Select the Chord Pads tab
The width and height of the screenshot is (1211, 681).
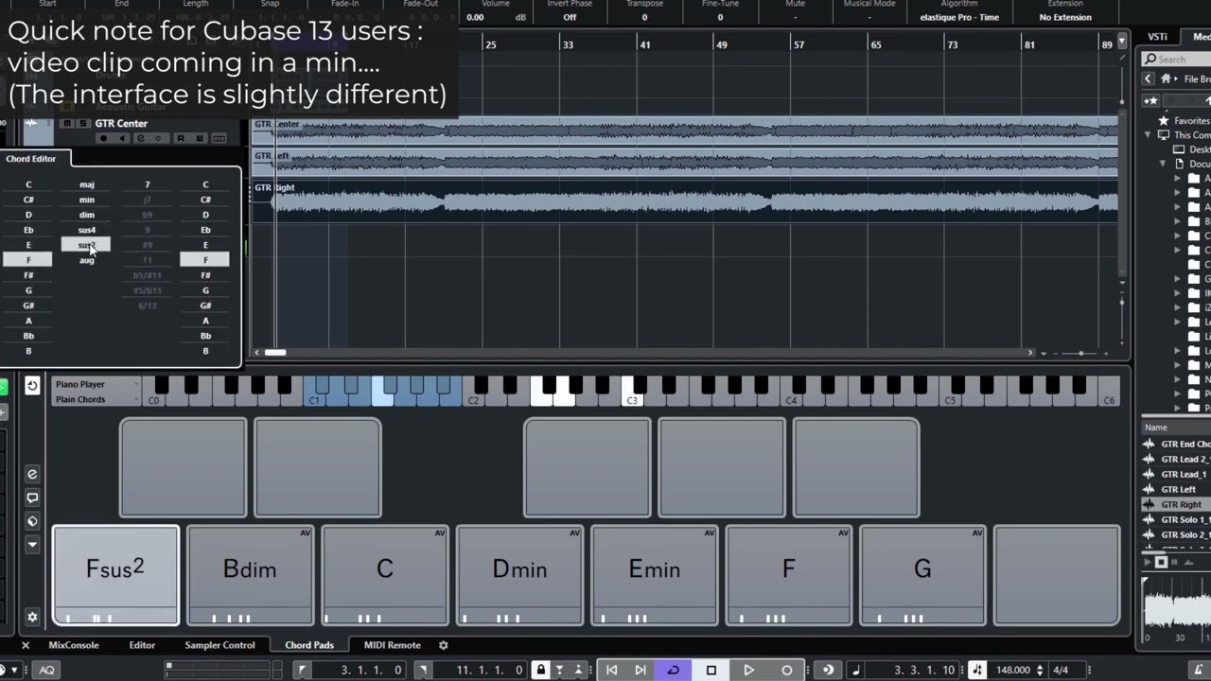pos(309,645)
